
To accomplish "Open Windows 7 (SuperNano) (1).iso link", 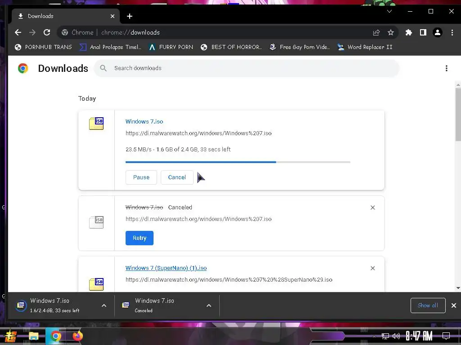I will (x=166, y=268).
